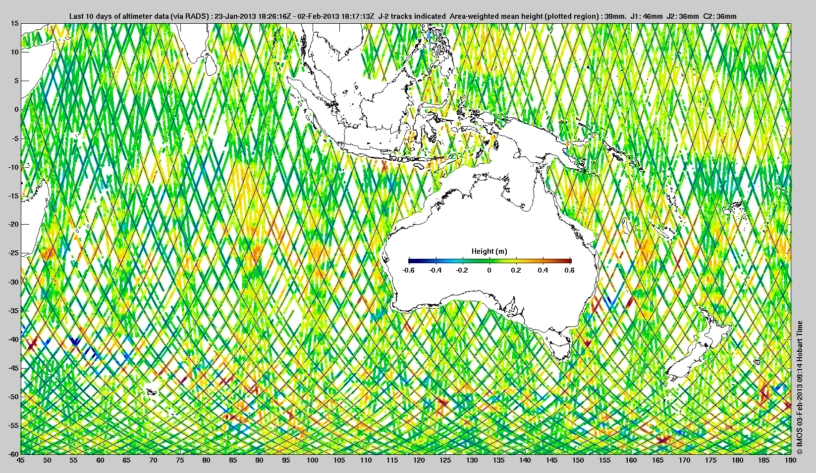Click the 'Area-weighted mean height (plotted region)' text
The width and height of the screenshot is (816, 473).
524,16
